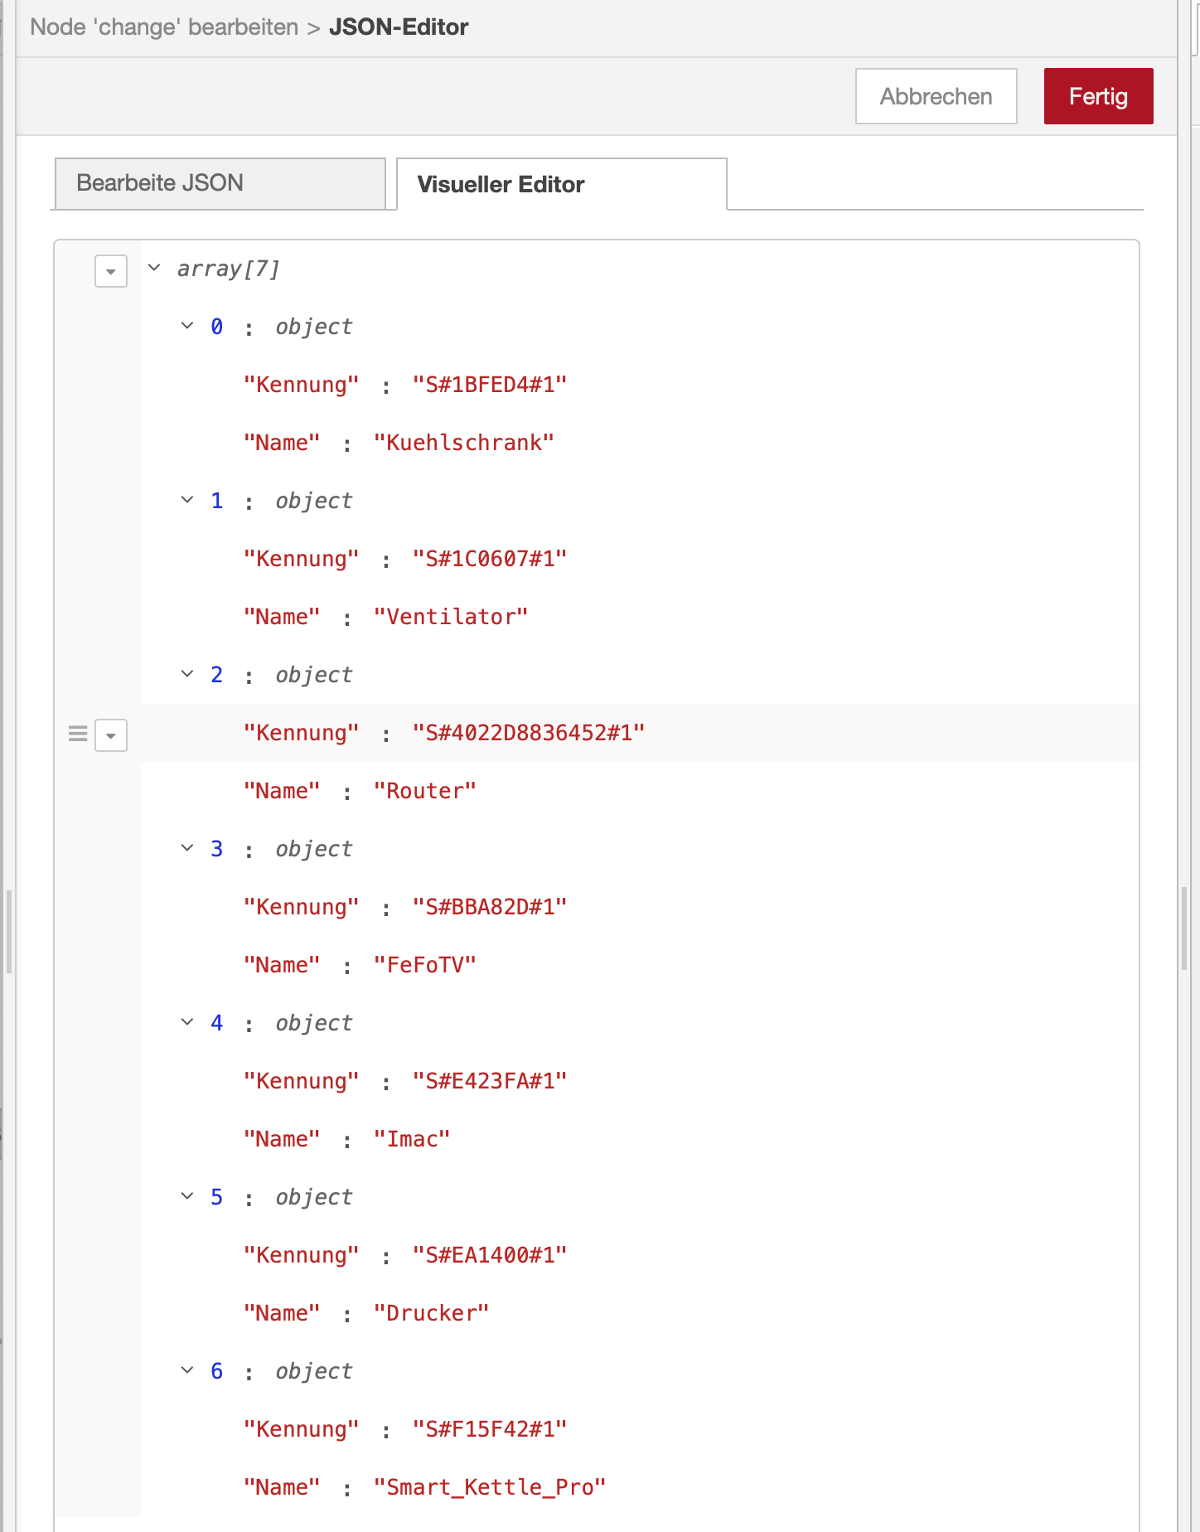
Task: Collapse object 4 containing Imac
Action: 187,1022
